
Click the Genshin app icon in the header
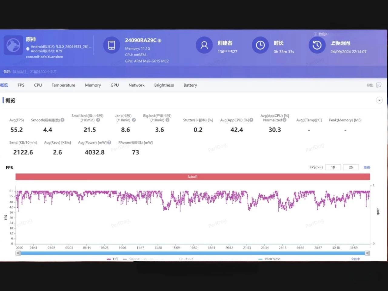click(x=13, y=45)
